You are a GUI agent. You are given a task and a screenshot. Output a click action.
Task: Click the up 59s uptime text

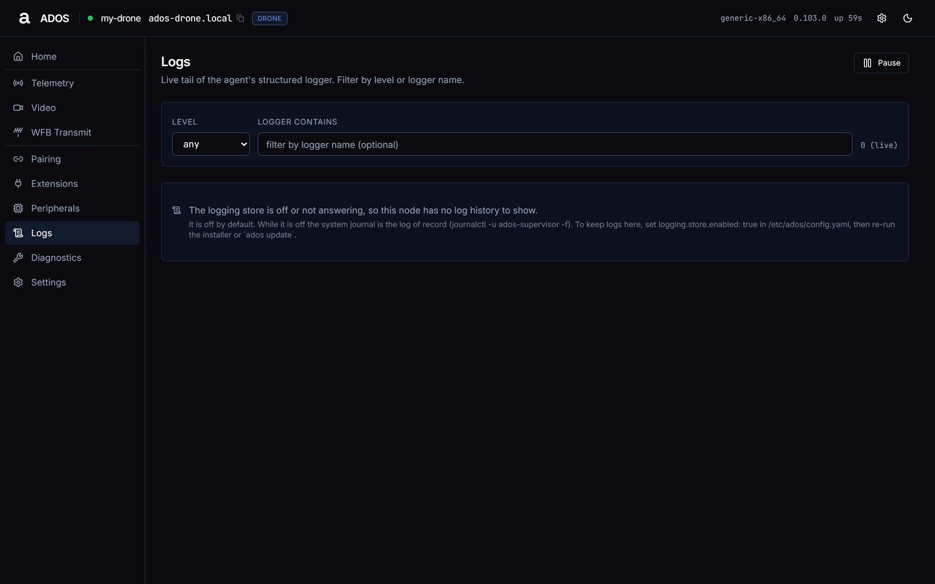tap(848, 18)
